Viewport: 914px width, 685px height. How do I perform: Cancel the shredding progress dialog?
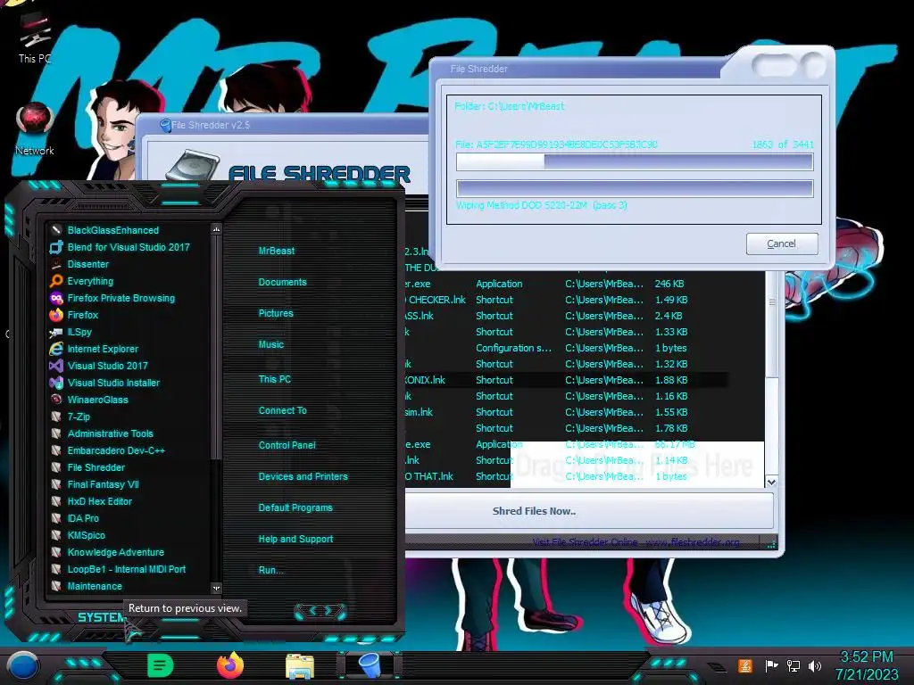tap(781, 243)
